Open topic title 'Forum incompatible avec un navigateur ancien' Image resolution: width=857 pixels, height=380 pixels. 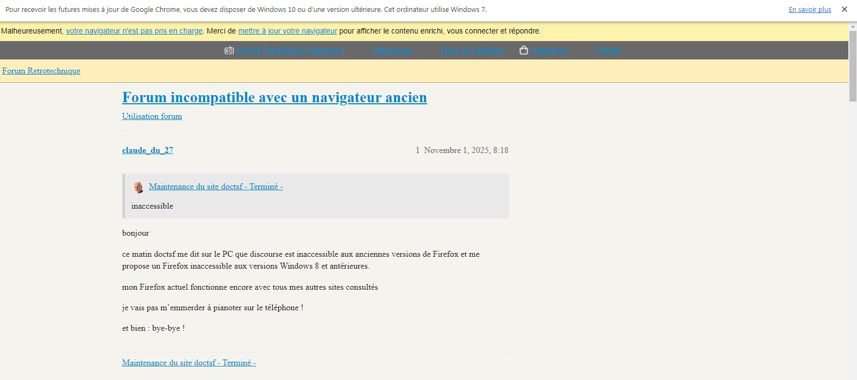pyautogui.click(x=274, y=97)
